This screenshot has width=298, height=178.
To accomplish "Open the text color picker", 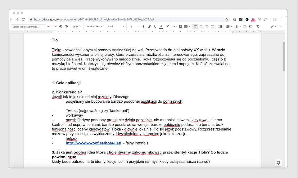I will click(161, 27).
